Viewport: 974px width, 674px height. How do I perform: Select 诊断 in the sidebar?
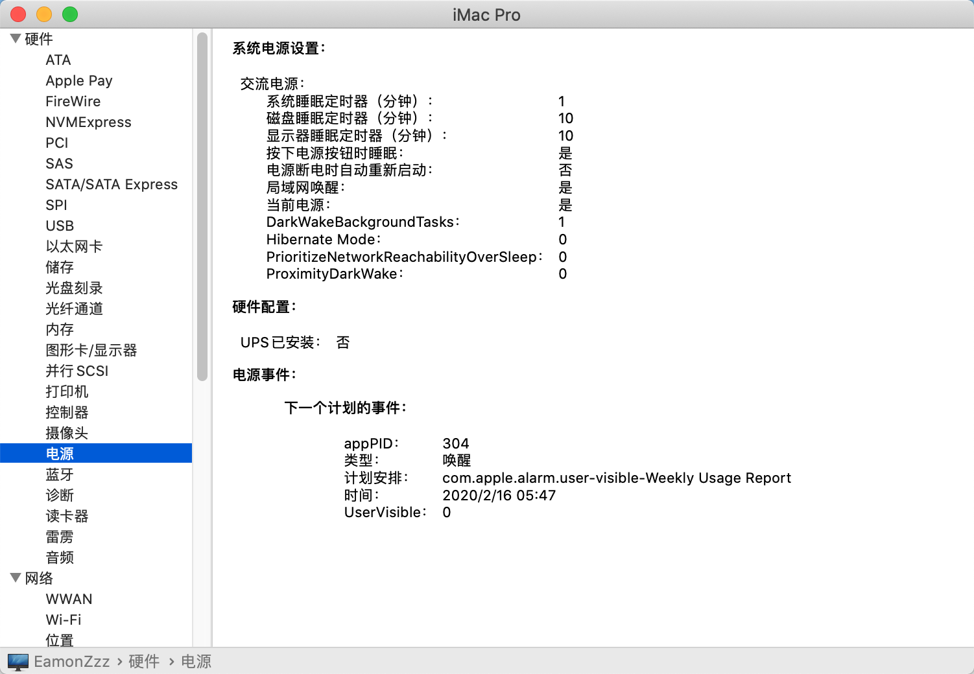coord(60,495)
